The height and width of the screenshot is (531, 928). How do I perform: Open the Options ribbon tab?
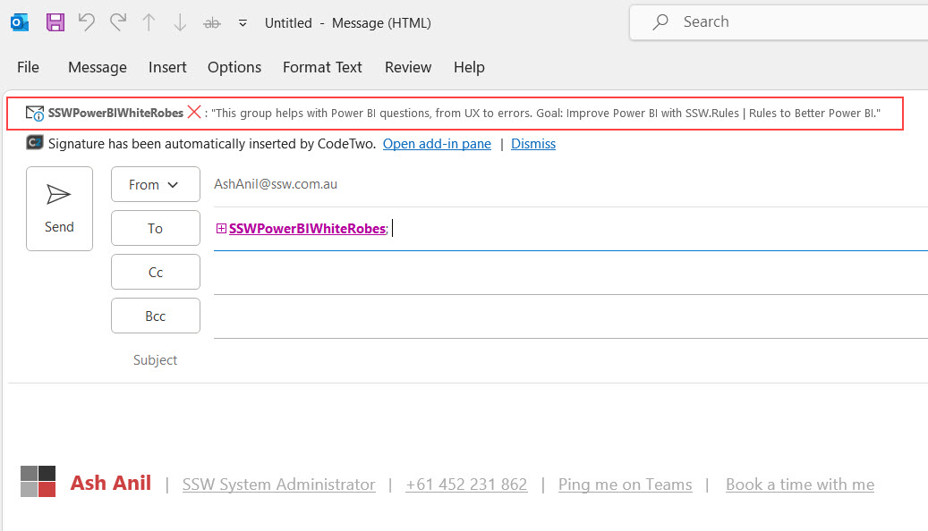234,67
